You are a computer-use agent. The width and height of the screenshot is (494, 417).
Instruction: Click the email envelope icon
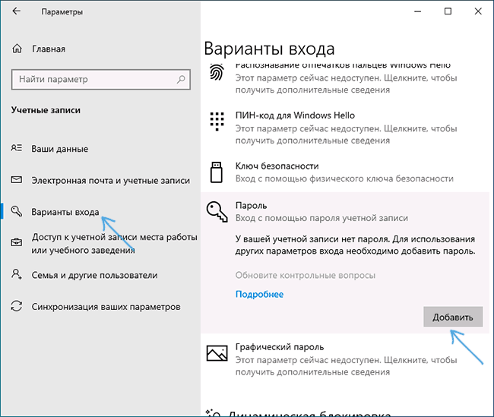17,181
